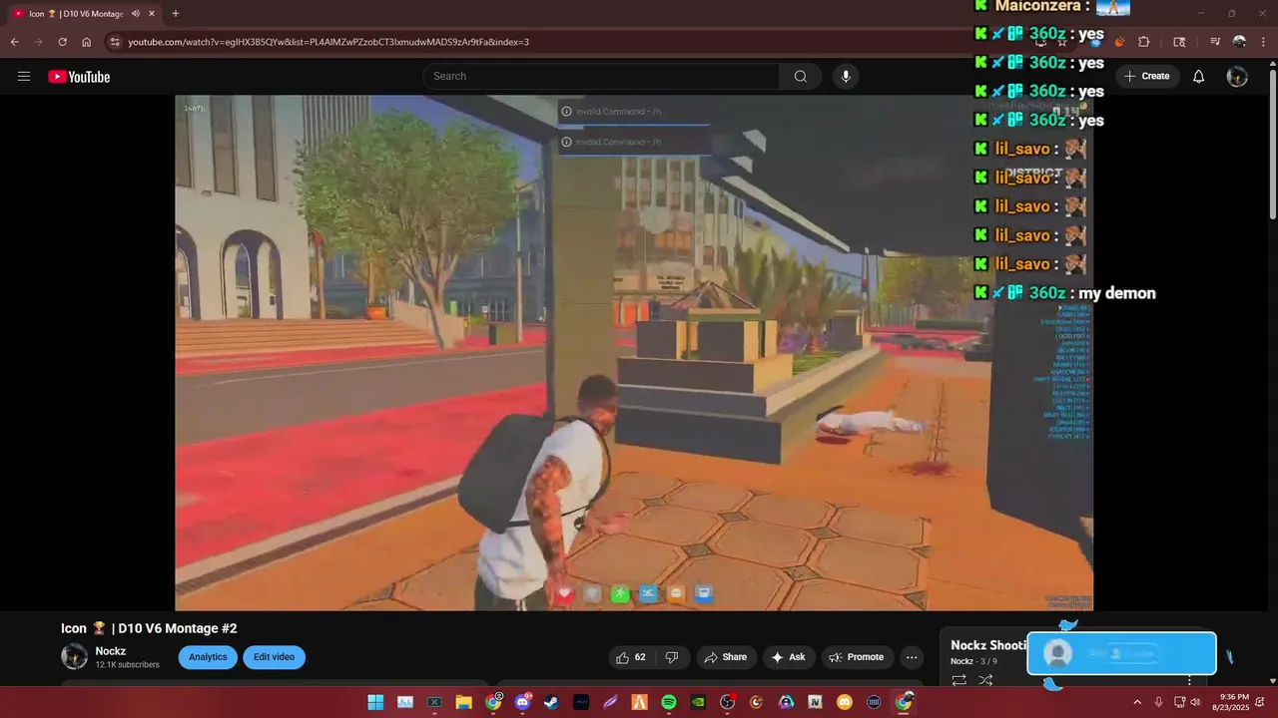Click the Ask button
This screenshot has height=718, width=1278.
788,657
